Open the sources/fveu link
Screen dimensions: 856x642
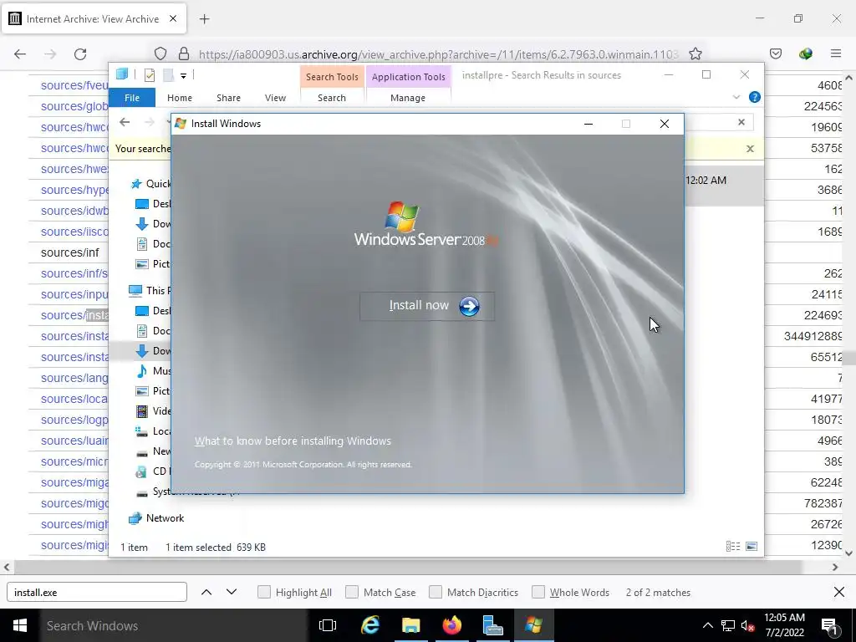pyautogui.click(x=74, y=86)
